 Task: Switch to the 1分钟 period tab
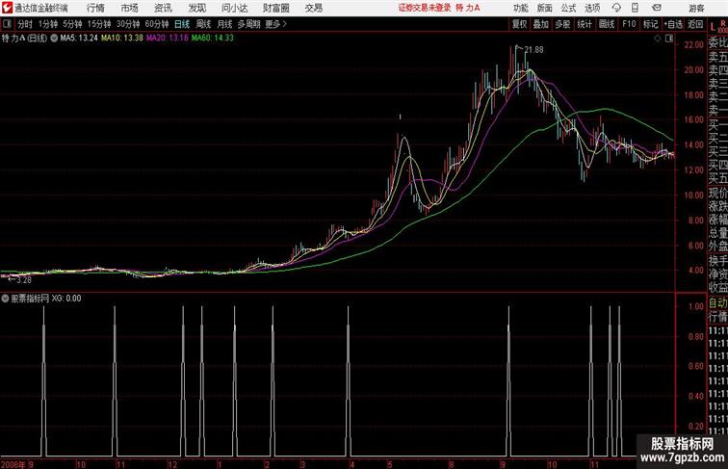point(48,24)
